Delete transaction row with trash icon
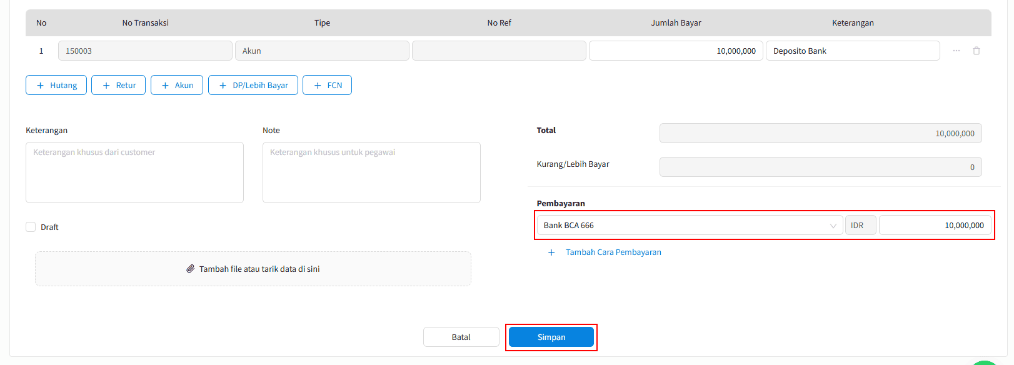Screen dimensions: 1014x365 coord(976,51)
